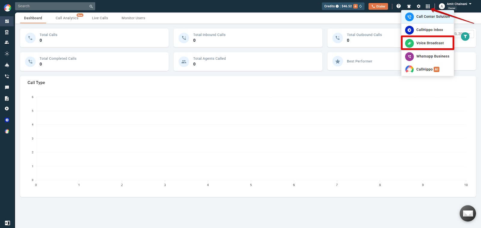Screen dimensions: 481x228
Task: Open the bot icon in the sidebar
Action: pyautogui.click(x=7, y=65)
